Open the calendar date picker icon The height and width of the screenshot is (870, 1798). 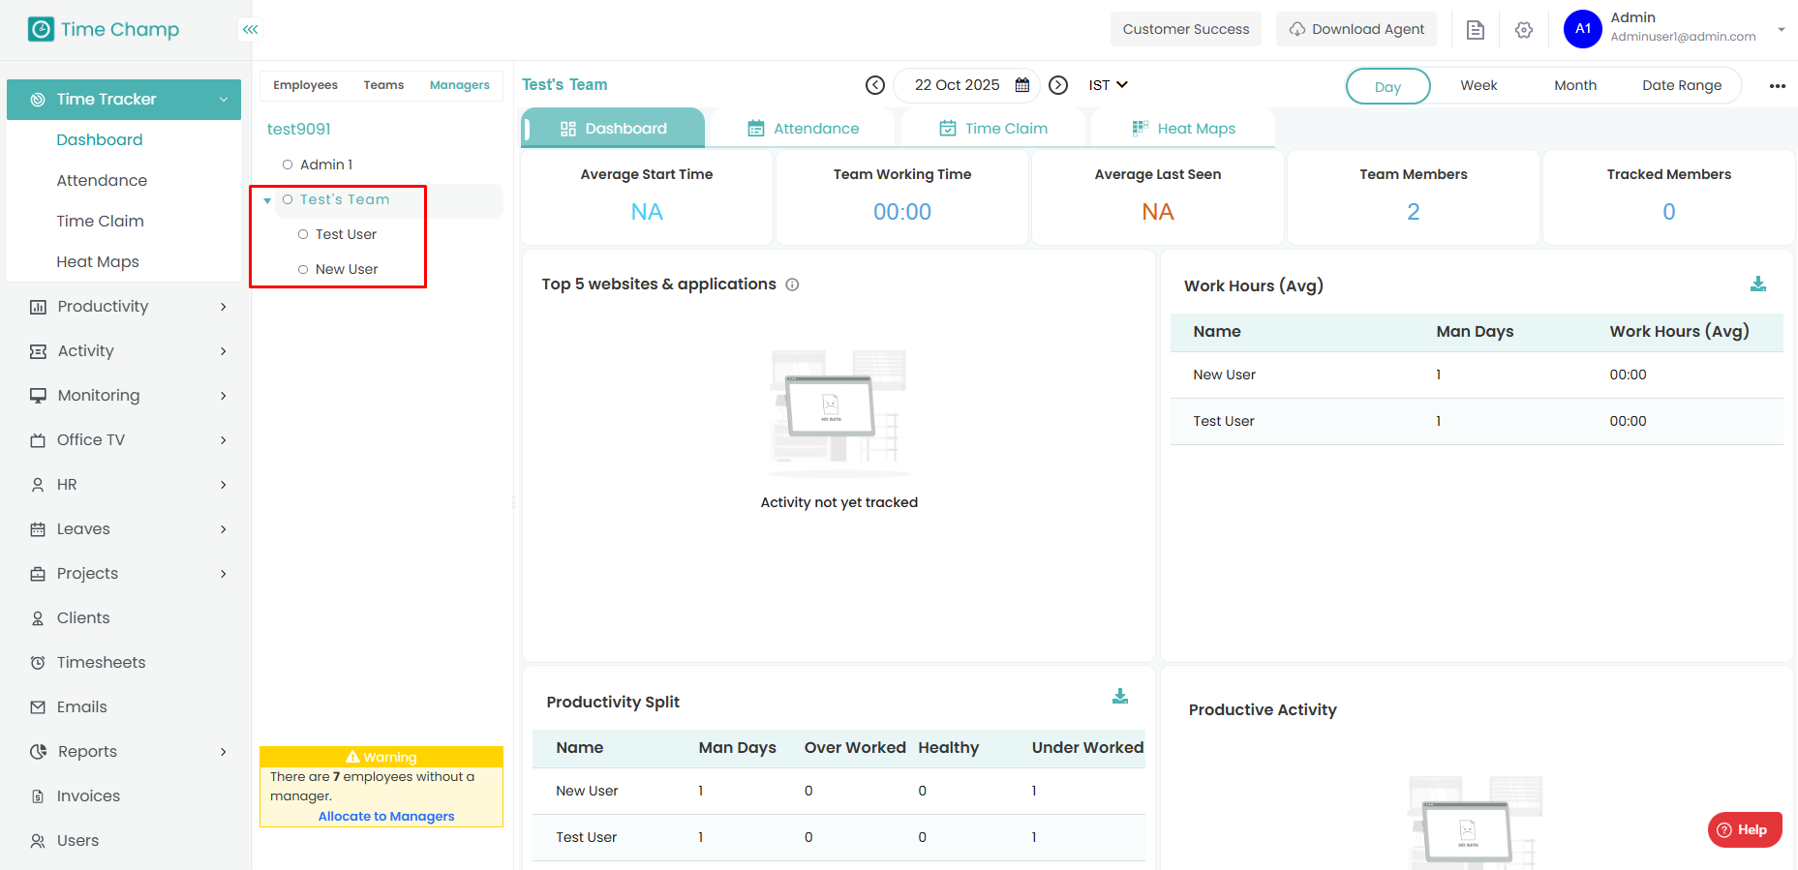(1022, 85)
